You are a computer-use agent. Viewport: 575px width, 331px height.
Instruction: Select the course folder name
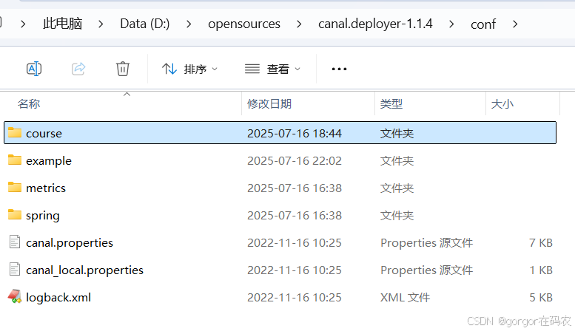tap(44, 133)
